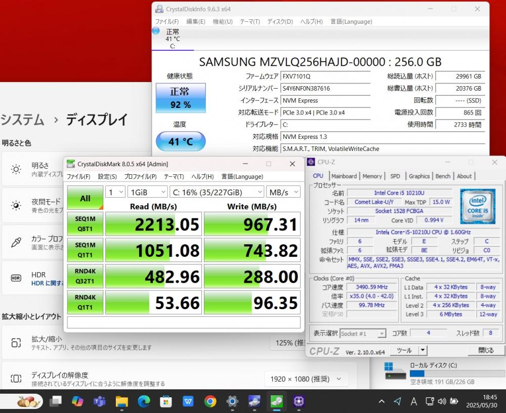The height and width of the screenshot is (413, 506).
Task: Open CrystalDiskMark ファイル(F) menu
Action: (x=78, y=176)
